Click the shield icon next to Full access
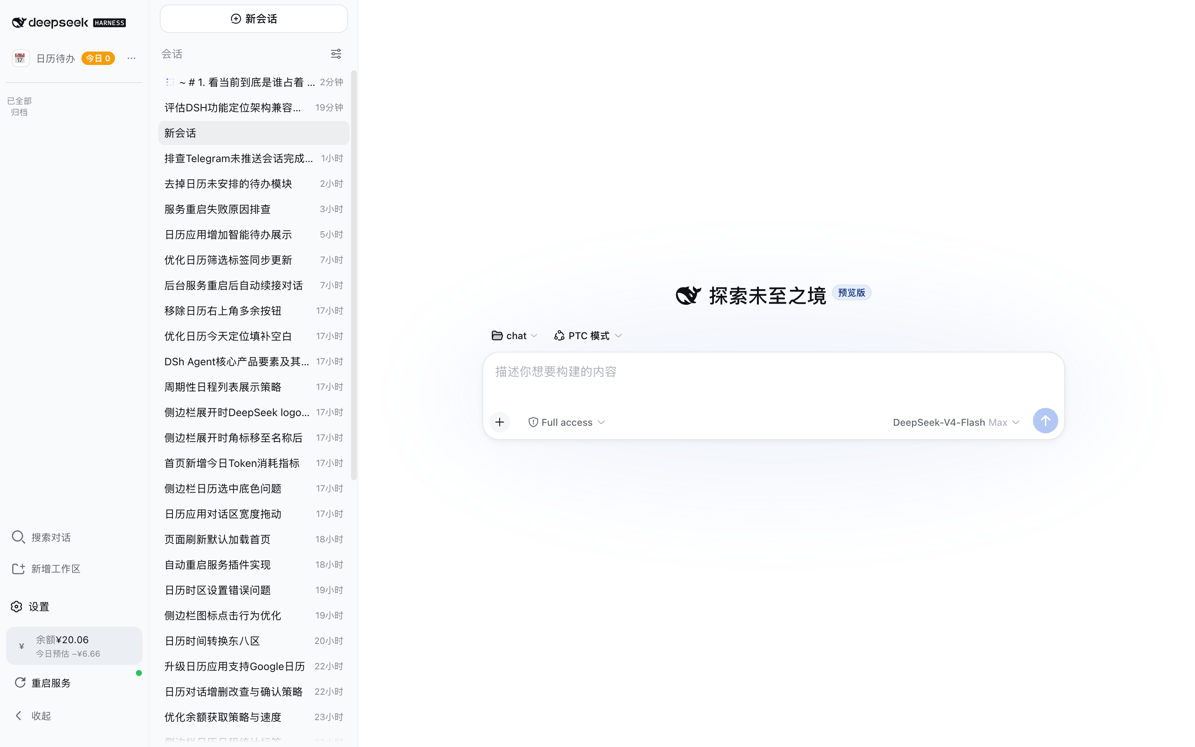Viewport: 1195px width, 747px height. coord(533,422)
